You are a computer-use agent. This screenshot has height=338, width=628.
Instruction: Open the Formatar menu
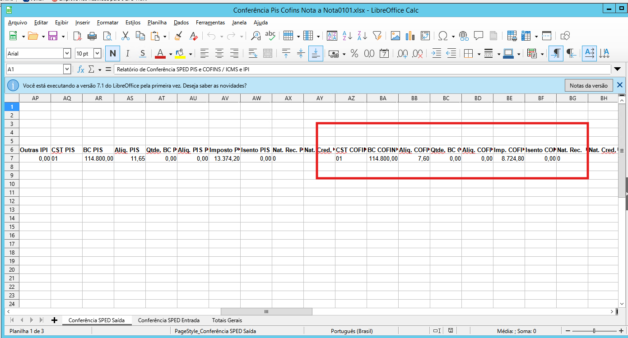[x=107, y=23]
